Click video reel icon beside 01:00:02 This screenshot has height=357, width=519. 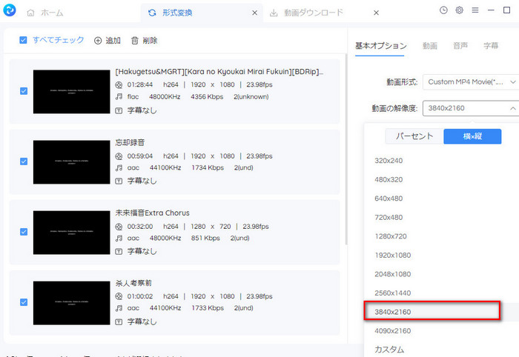(x=119, y=296)
